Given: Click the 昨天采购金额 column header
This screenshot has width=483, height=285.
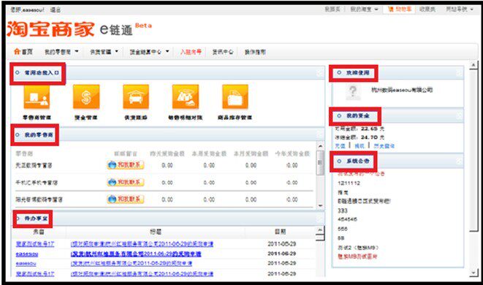Looking at the screenshot, I should coord(167,153).
